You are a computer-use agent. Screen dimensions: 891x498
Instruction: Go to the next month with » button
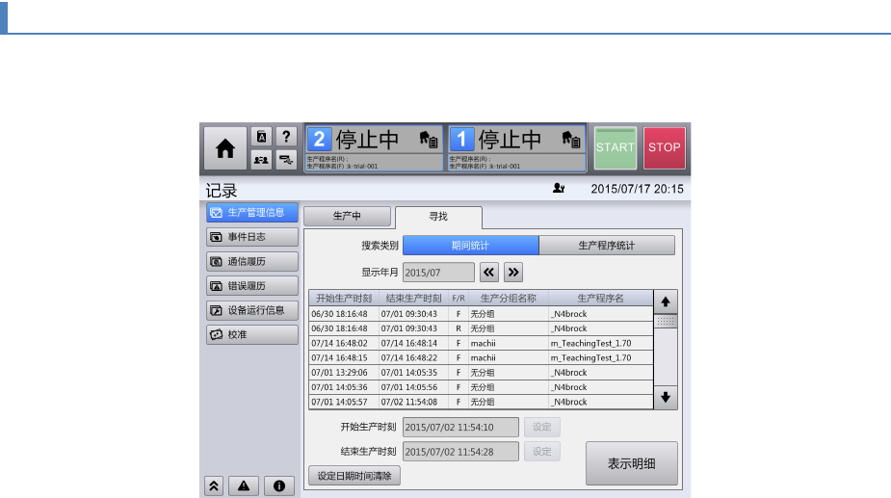[x=513, y=273]
